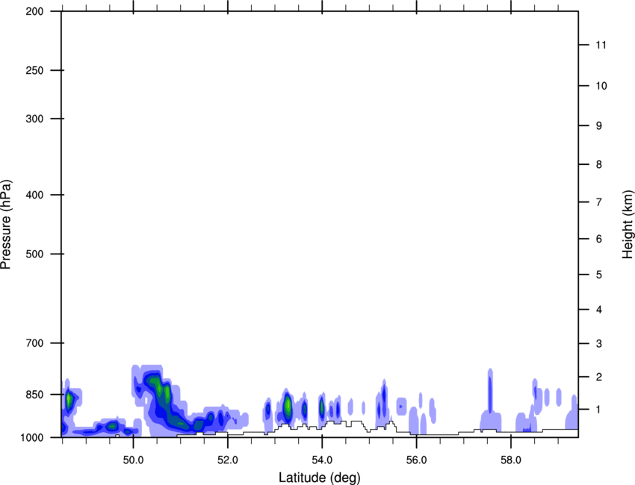Click the 10 km height label
Screen dimensions: 635x485
pos(601,86)
